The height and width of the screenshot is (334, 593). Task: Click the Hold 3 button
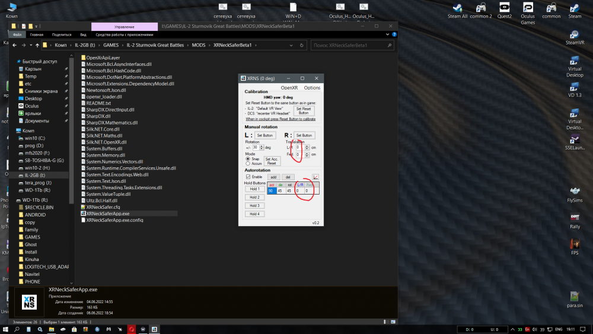254,205
